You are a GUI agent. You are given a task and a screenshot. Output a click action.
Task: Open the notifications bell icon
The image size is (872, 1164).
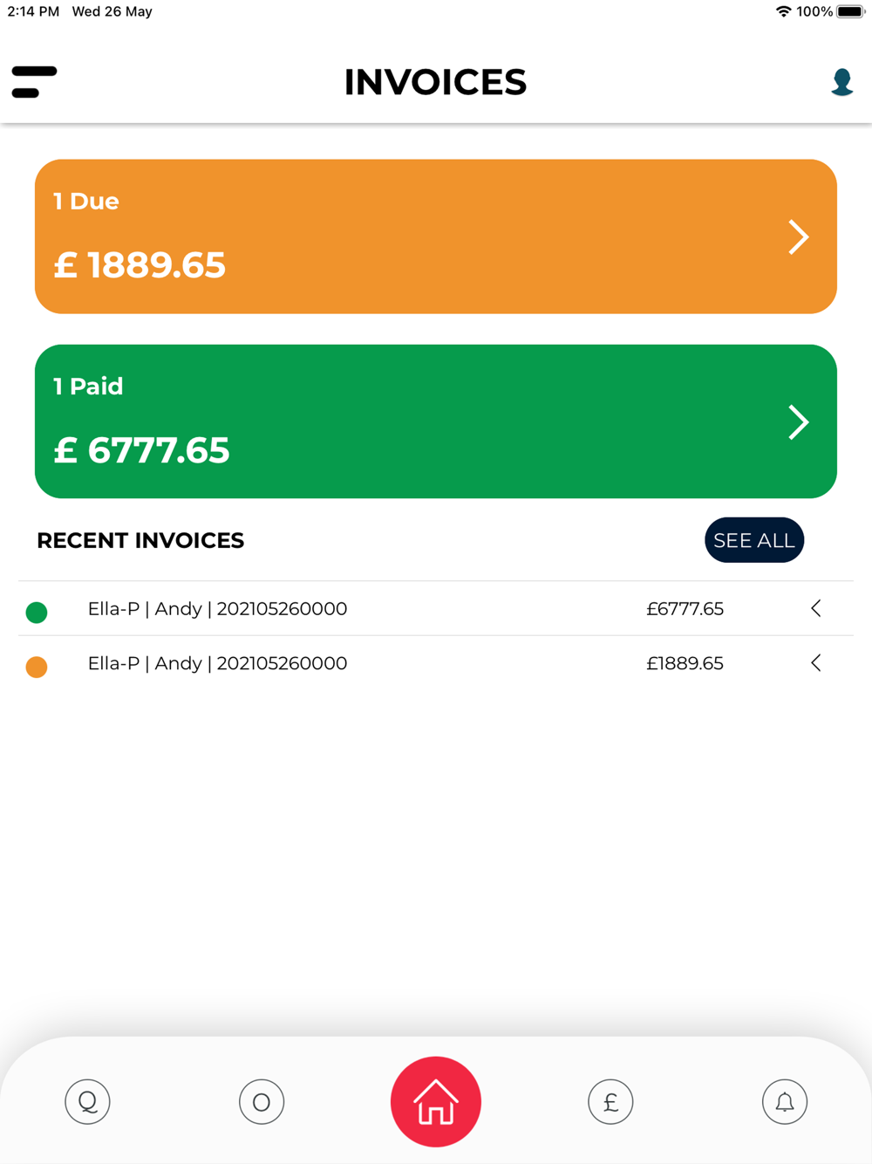785,1101
